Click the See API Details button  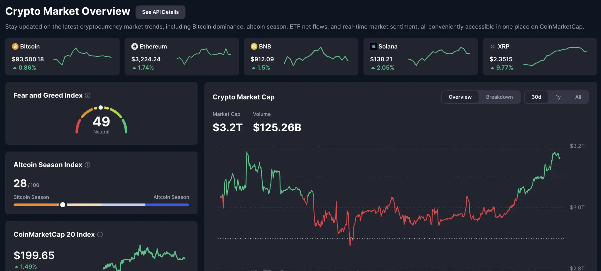160,12
